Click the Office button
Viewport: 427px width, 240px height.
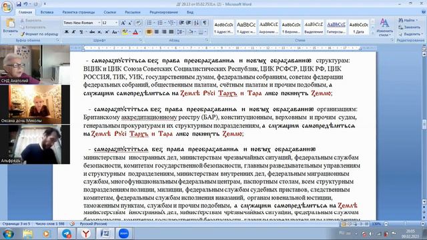(x=7, y=7)
